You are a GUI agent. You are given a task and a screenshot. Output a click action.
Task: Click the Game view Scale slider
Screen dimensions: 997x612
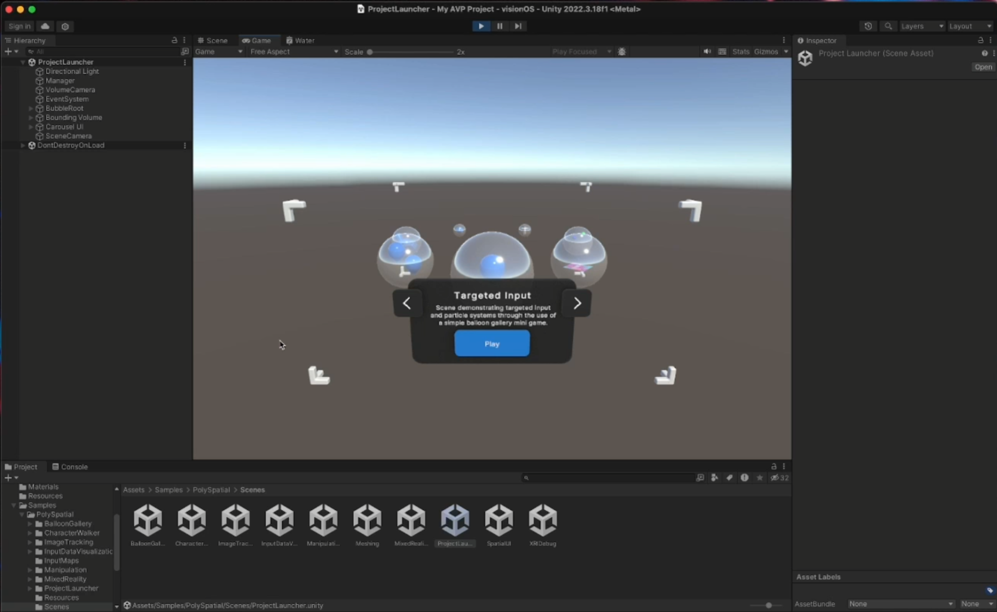(x=411, y=52)
